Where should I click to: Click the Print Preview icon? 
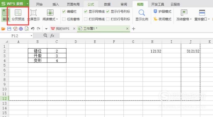(27, 29)
